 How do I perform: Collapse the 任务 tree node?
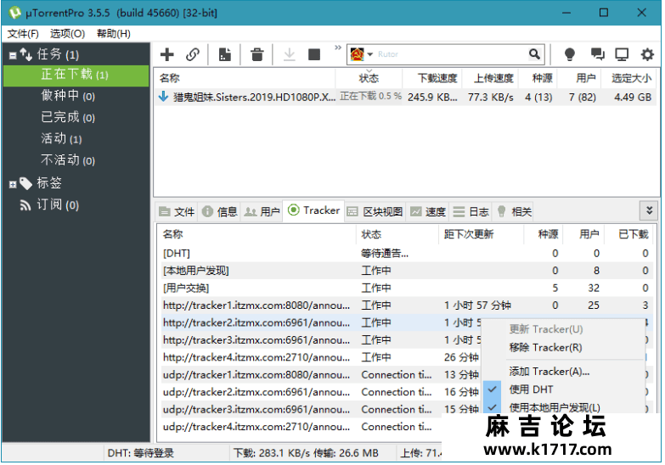(13, 55)
